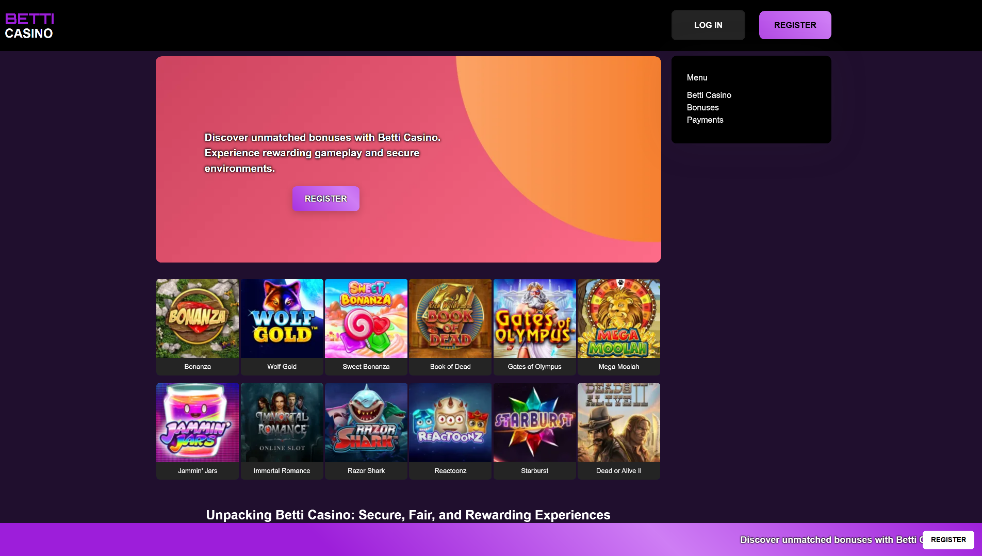982x556 pixels.
Task: Click the Jammin' Jars caption label
Action: tap(198, 471)
